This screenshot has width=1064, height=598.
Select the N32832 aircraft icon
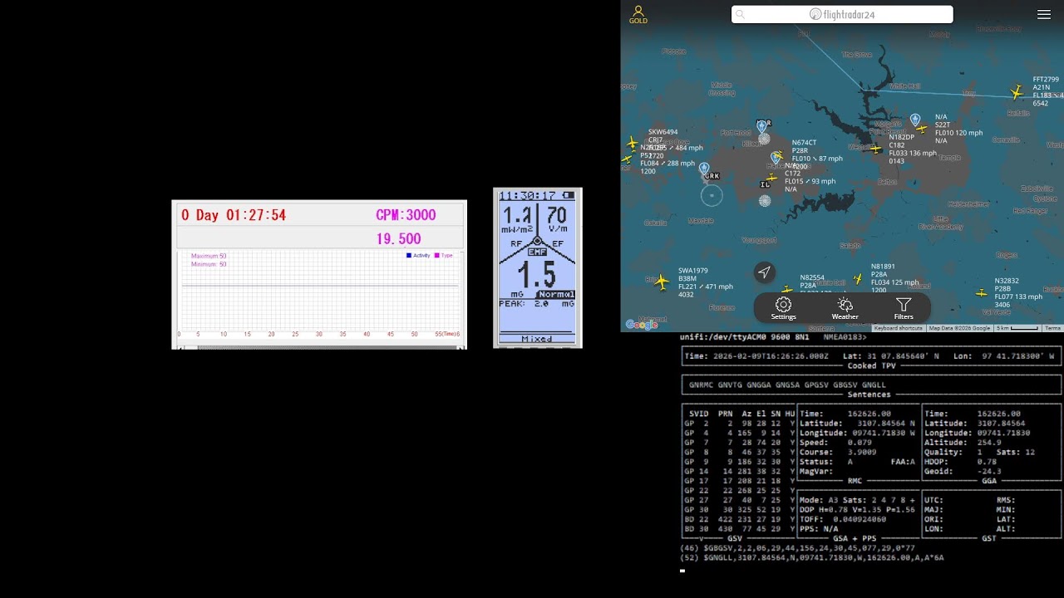tap(982, 292)
